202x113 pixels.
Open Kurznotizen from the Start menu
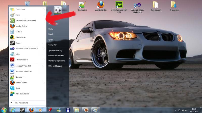28,9
